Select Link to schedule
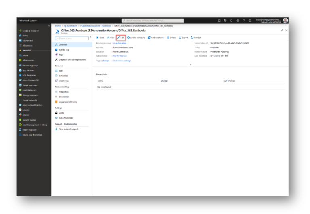Viewport: 310px width, 214px height. coord(136,38)
